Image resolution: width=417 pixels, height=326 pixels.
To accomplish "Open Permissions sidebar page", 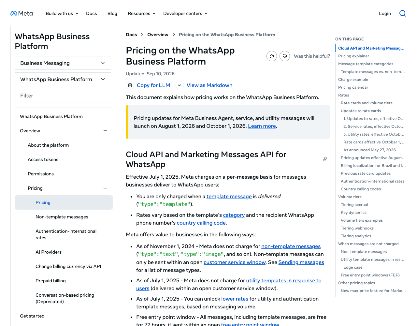I will (41, 174).
